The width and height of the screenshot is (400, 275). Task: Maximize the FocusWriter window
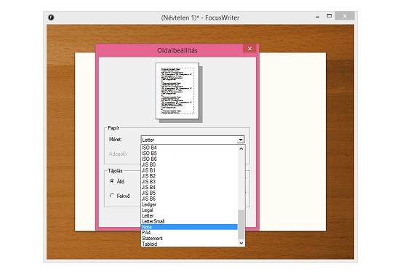point(329,16)
